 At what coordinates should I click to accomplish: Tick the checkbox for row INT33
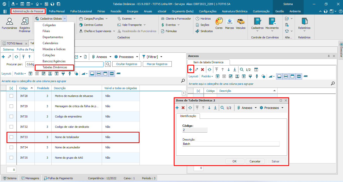(11, 137)
